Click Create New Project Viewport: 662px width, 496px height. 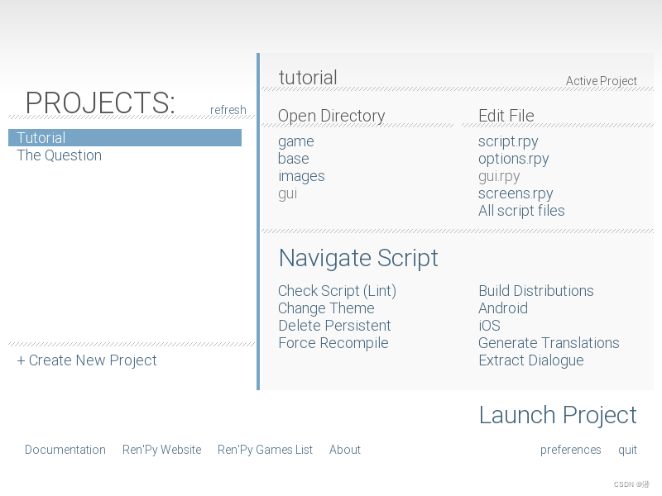click(87, 360)
